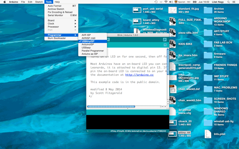Choose Fix Encoding & Reload
The width and height of the screenshot is (239, 149).
click(61, 12)
